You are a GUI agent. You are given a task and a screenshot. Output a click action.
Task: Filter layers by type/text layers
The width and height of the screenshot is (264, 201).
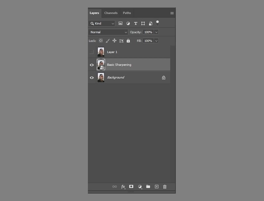[135, 24]
